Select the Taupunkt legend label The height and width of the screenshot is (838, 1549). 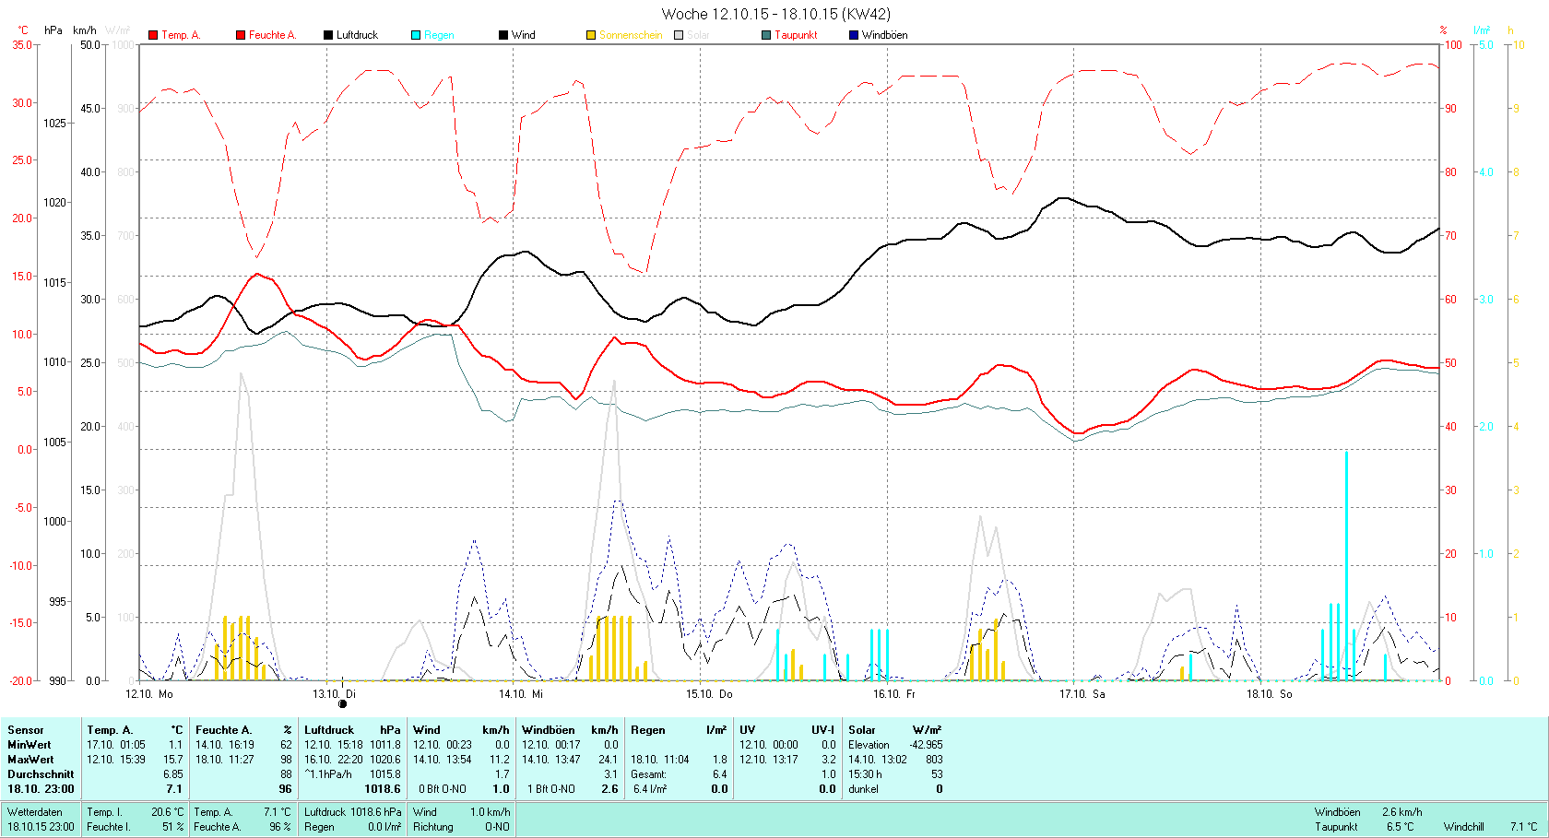pos(796,35)
